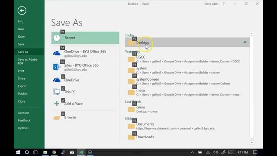
Task: Click the folder list scroll up arrow
Action: tap(252, 34)
